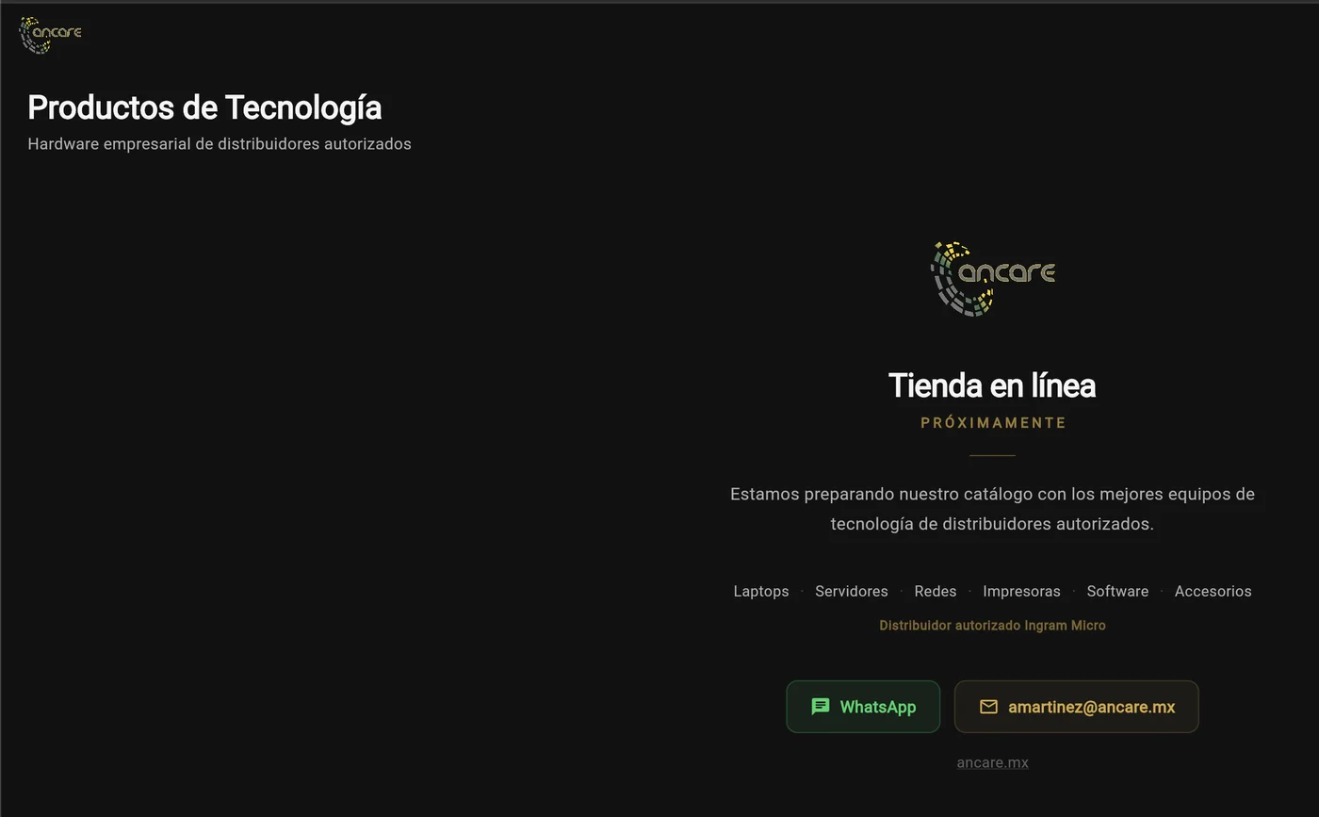Click the chat bubble icon beside WhatsApp

(x=821, y=707)
